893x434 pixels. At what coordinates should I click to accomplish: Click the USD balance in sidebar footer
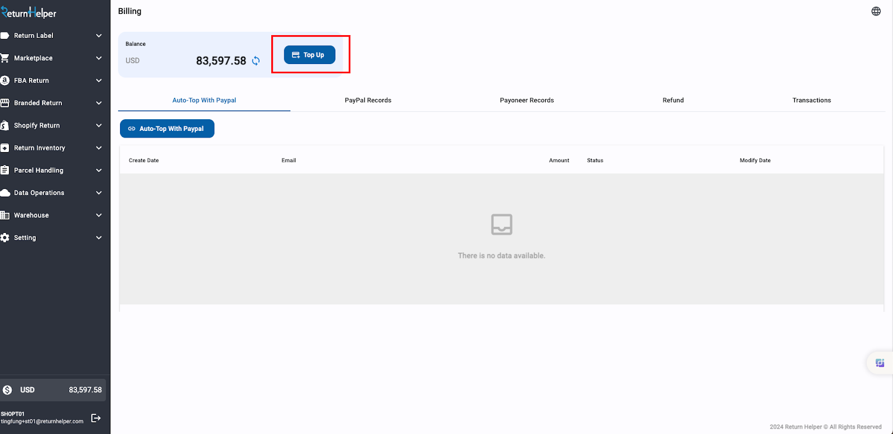[53, 390]
